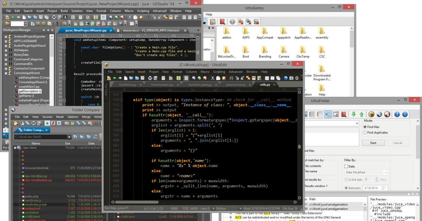The height and width of the screenshot is (221, 422).
Task: Click the blue question mark help icon
Action: click(x=397, y=114)
